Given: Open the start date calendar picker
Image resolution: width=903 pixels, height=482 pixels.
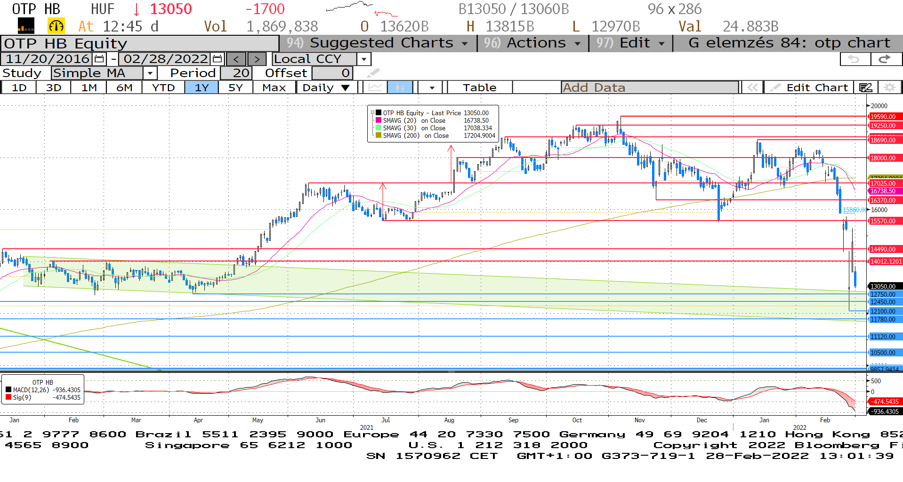Looking at the screenshot, I should pos(99,59).
